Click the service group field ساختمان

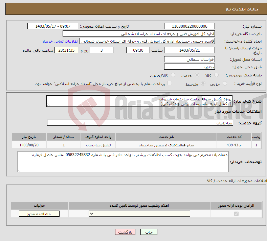pyautogui.click(x=140, y=123)
